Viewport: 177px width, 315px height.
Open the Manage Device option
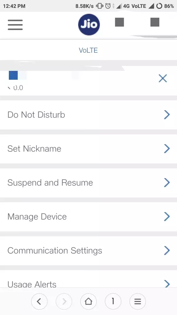(x=88, y=217)
